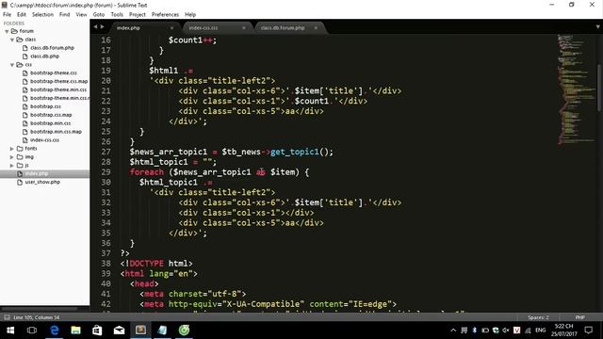Screen dimensions: 603x339
Task: Expand the fonts folder
Action: [x=12, y=149]
